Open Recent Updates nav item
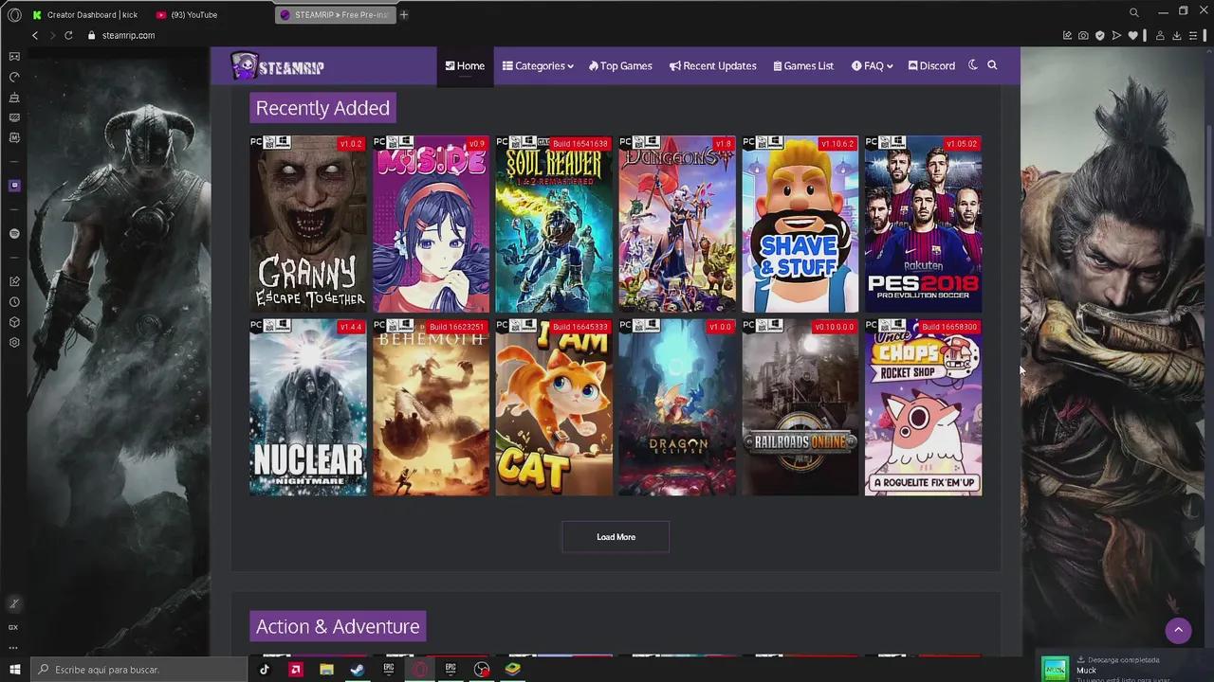Image resolution: width=1214 pixels, height=682 pixels. pos(712,66)
